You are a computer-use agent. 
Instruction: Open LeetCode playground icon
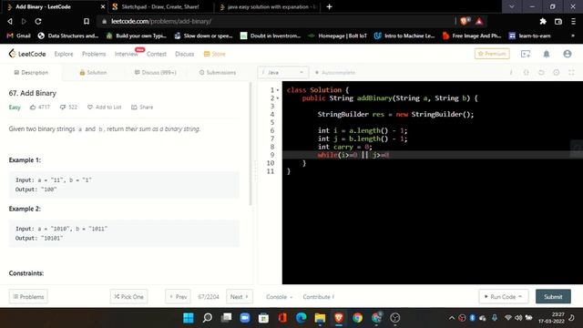coord(526,54)
